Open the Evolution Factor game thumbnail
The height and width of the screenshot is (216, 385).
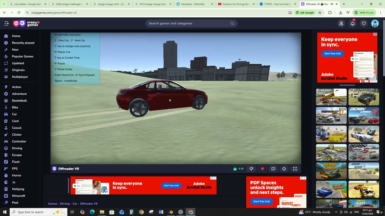click(331, 97)
